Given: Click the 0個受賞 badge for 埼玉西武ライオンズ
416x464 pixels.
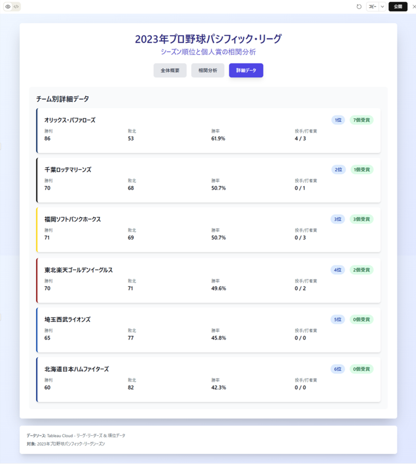Looking at the screenshot, I should click(361, 319).
